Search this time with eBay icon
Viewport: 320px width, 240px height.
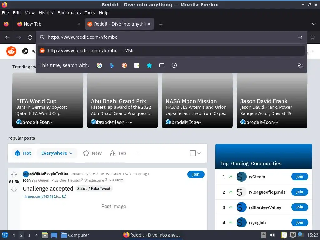coord(137,65)
